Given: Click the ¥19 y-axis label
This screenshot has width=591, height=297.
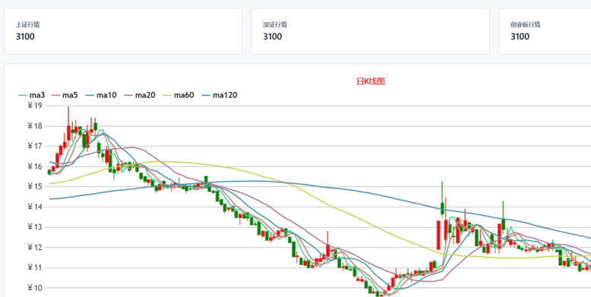Looking at the screenshot, I should tap(36, 106).
